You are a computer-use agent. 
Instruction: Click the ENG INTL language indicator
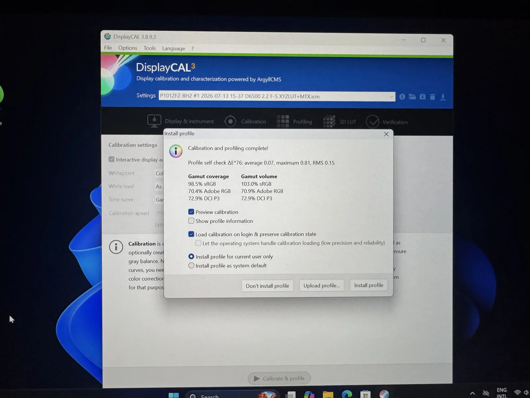pyautogui.click(x=502, y=393)
